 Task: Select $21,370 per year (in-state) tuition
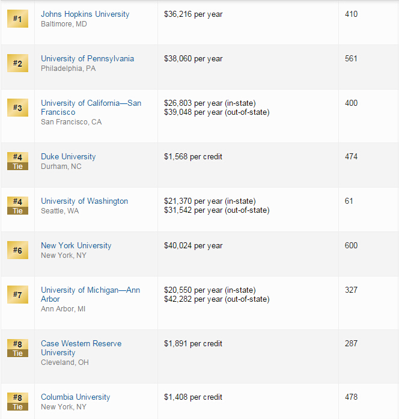[210, 201]
